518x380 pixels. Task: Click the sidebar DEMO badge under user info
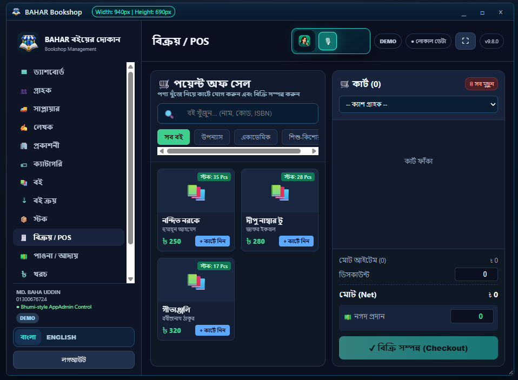click(28, 318)
